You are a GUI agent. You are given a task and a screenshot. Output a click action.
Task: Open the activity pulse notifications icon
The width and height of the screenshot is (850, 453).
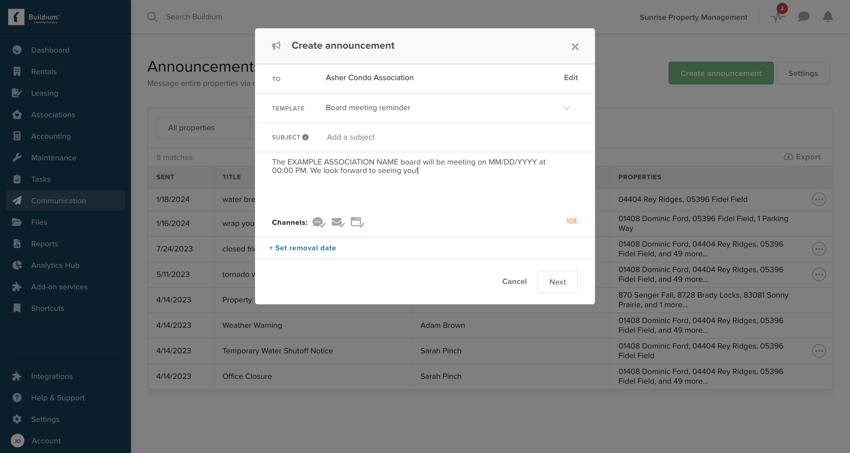point(778,17)
